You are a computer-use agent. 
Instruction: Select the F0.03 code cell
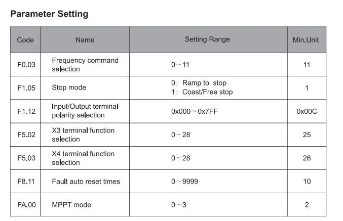tap(25, 65)
